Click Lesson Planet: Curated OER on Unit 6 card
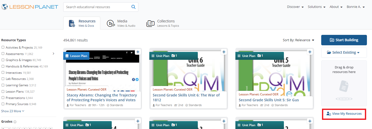The width and height of the screenshot is (372, 129). click(x=172, y=89)
